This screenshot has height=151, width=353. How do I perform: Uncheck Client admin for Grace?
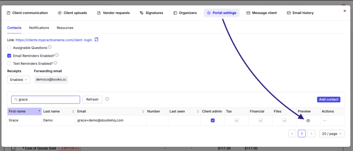click(213, 120)
